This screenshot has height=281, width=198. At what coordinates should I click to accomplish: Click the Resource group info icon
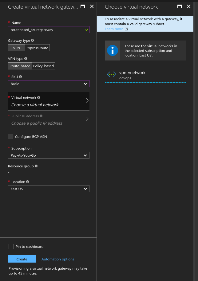pyautogui.click(x=36, y=166)
